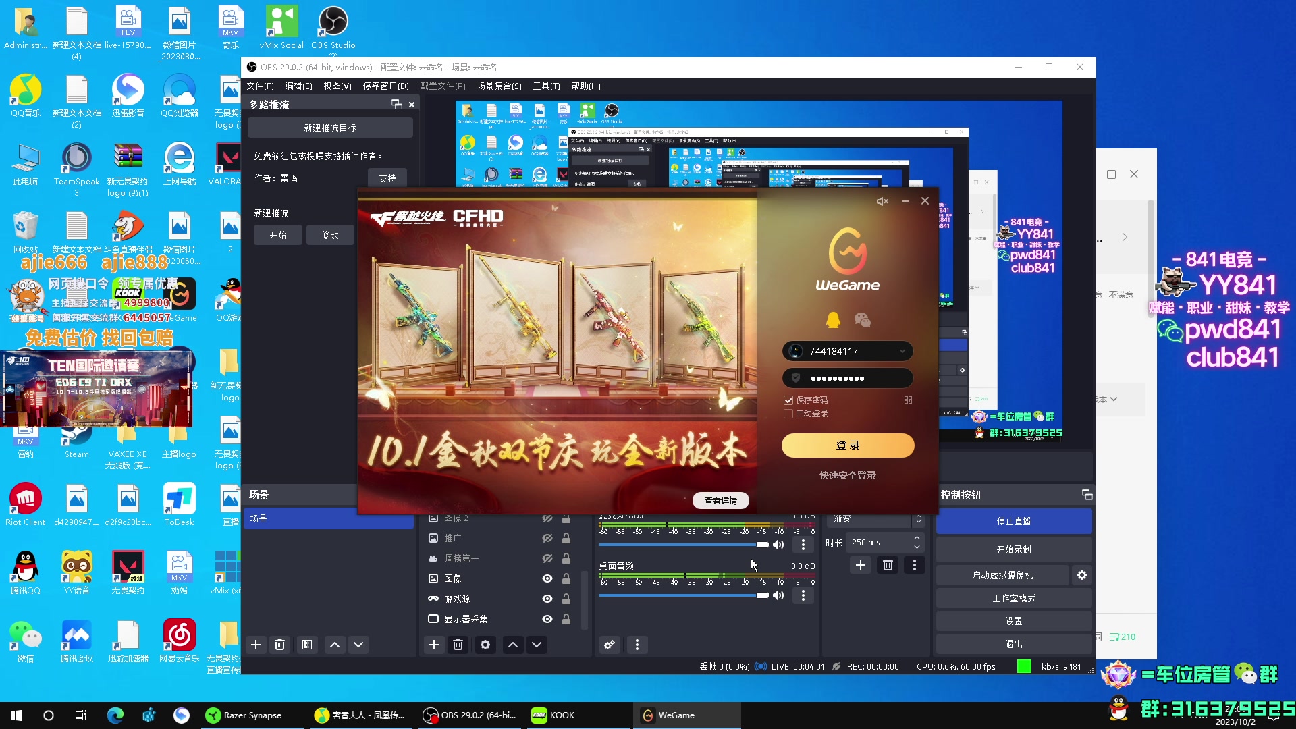Undock the 多路推流 panel
This screenshot has width=1296, height=729.
tap(396, 104)
